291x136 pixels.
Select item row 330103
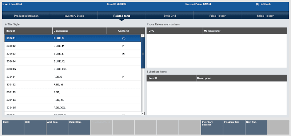(73, 92)
